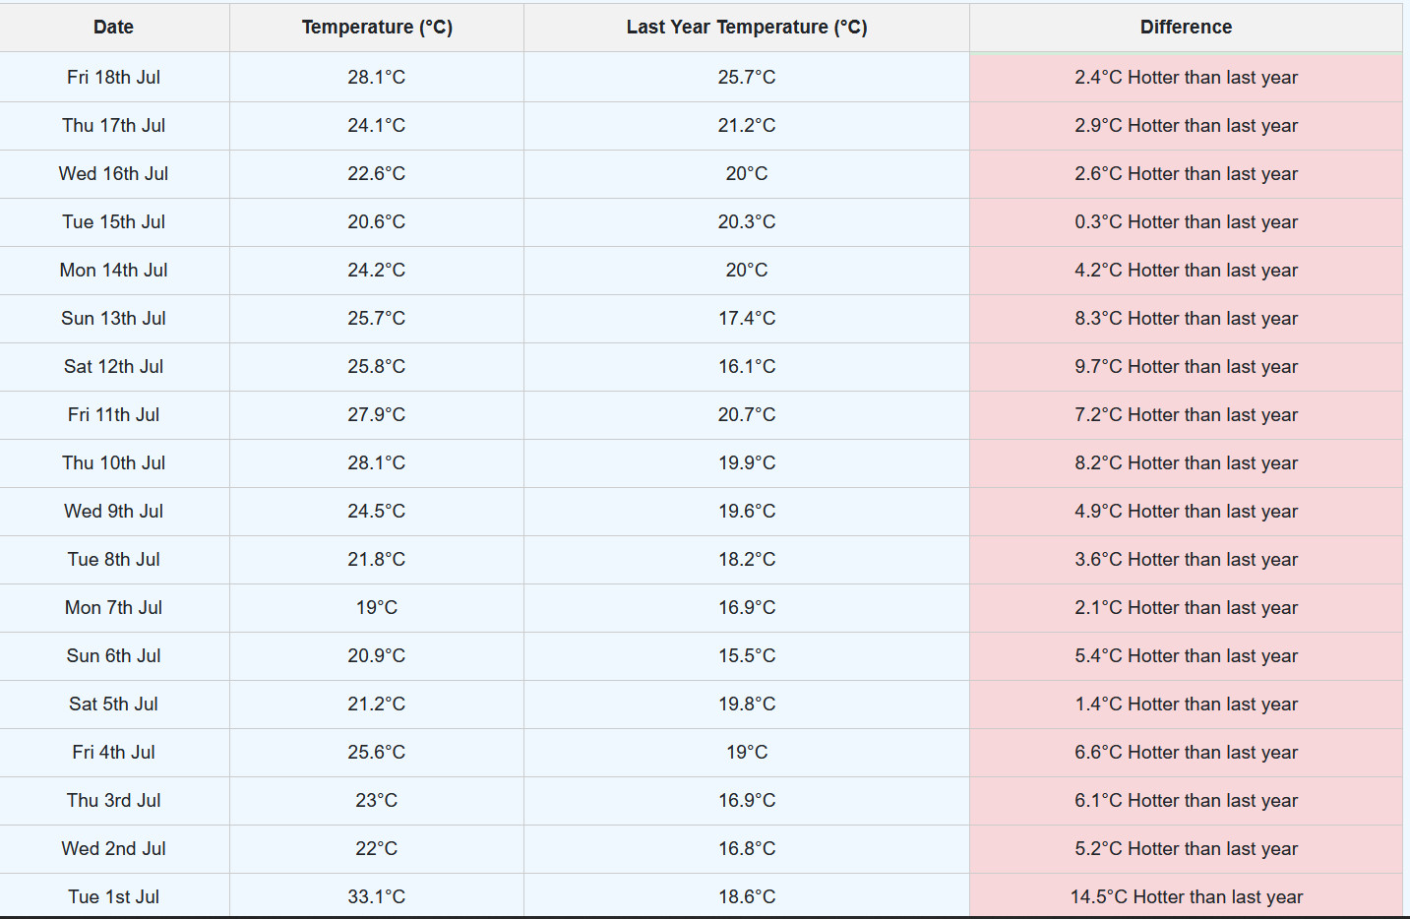The width and height of the screenshot is (1410, 919).
Task: Click the 33.1°C temperature for Tue 1st Jul
Action: (377, 896)
